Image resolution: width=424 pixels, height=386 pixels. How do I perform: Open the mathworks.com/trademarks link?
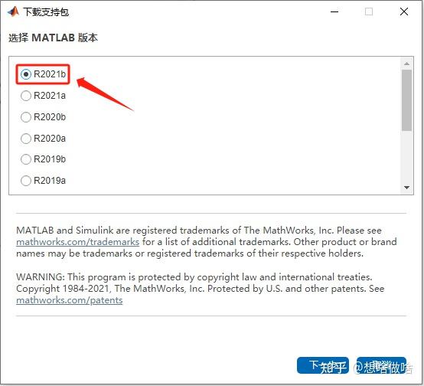coord(78,242)
